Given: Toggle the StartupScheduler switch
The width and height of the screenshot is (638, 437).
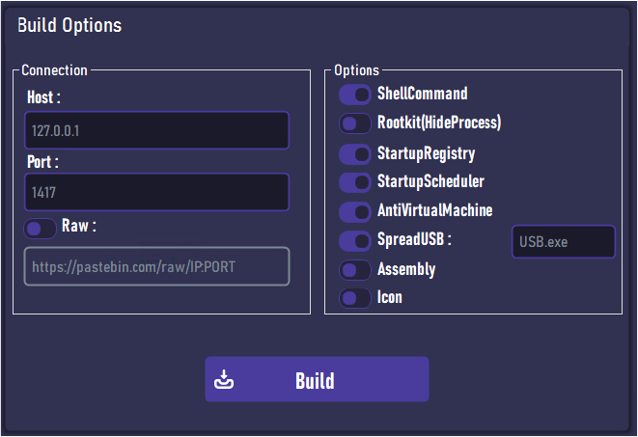Looking at the screenshot, I should pos(355,182).
